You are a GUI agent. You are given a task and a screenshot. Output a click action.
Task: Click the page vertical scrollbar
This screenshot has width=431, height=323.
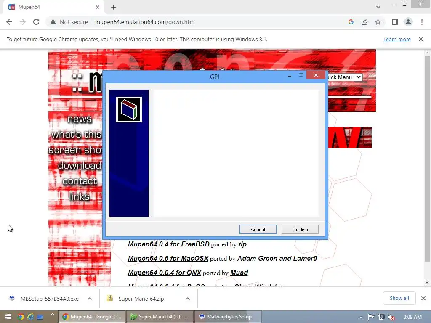[427, 159]
